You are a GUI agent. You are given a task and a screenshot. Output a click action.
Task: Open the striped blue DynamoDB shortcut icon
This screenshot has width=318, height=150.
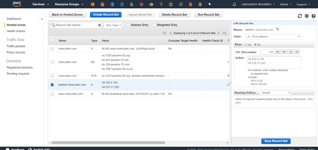122,4
